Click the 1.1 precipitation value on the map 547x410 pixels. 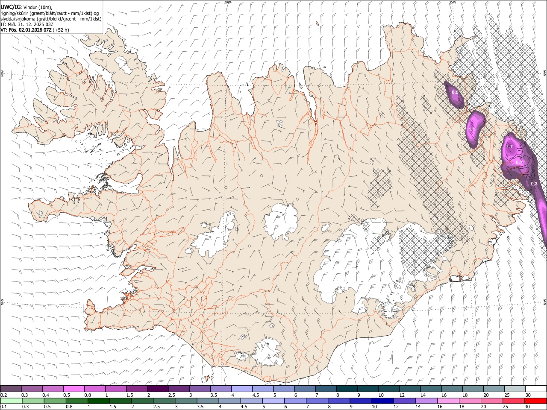(472, 129)
